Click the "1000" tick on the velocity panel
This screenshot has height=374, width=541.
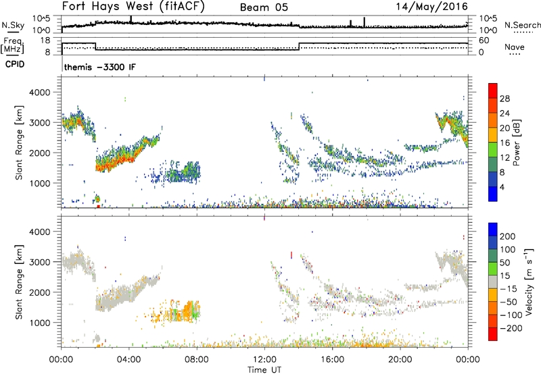pos(39,323)
